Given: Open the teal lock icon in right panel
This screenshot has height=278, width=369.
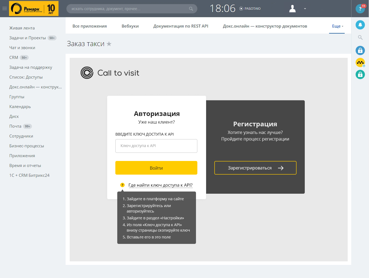Looking at the screenshot, I should (x=360, y=74).
